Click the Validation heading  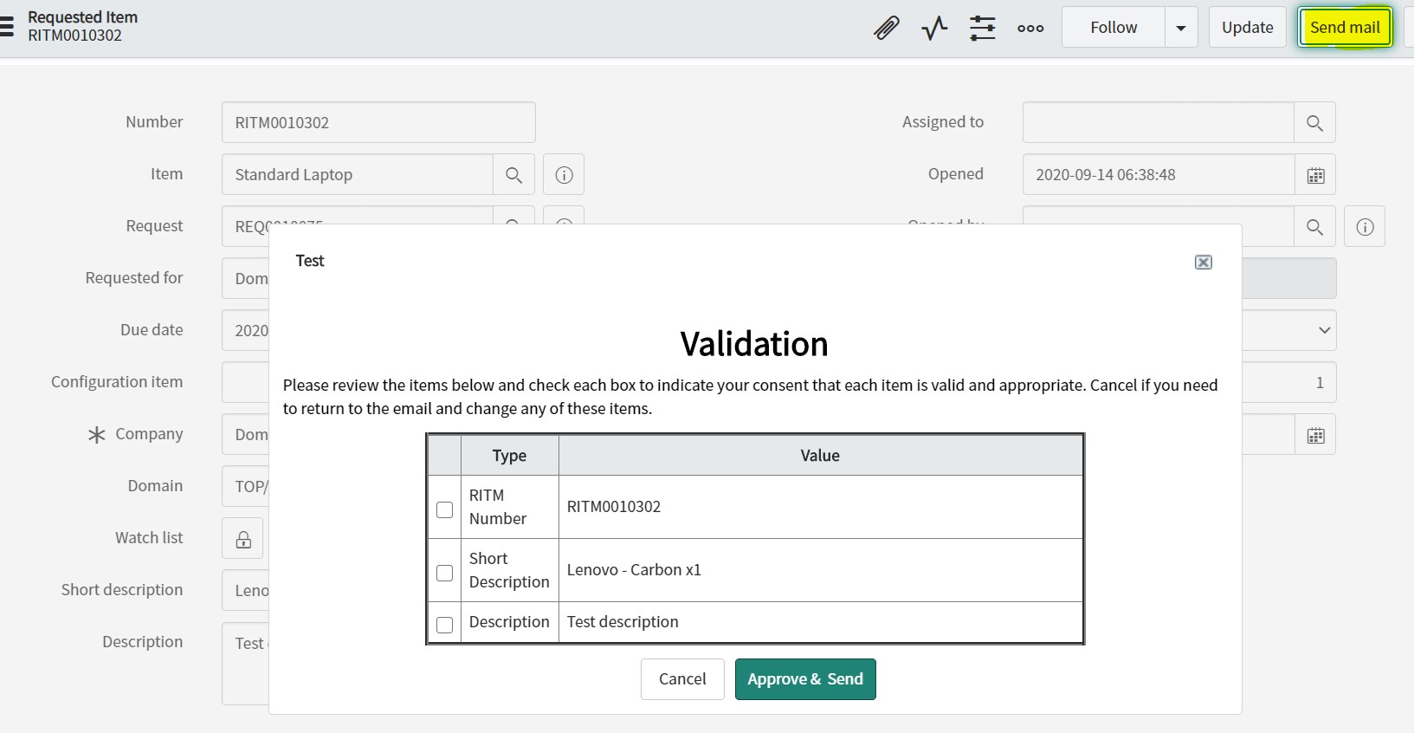(x=754, y=344)
